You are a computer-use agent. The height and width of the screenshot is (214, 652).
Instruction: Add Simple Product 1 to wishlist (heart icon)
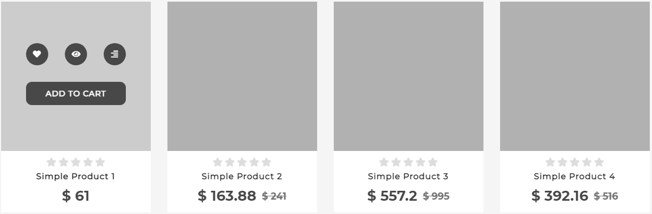(x=37, y=54)
